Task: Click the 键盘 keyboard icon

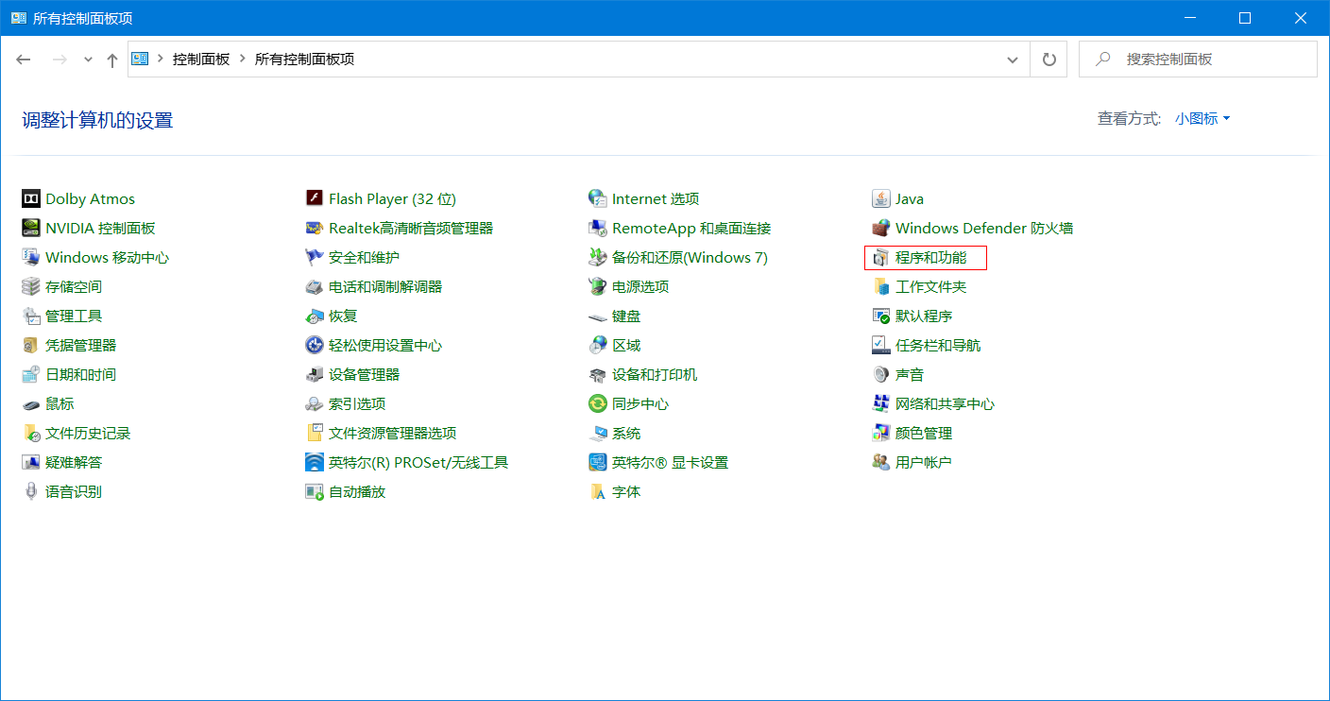Action: click(x=598, y=316)
